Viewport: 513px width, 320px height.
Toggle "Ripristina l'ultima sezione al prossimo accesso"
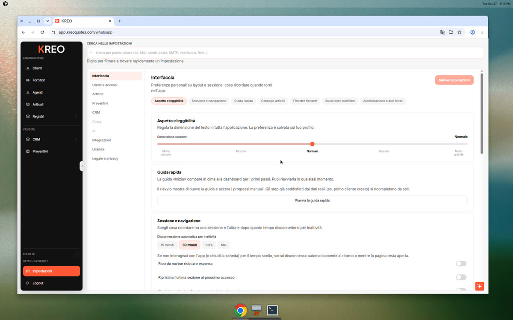pos(461,277)
